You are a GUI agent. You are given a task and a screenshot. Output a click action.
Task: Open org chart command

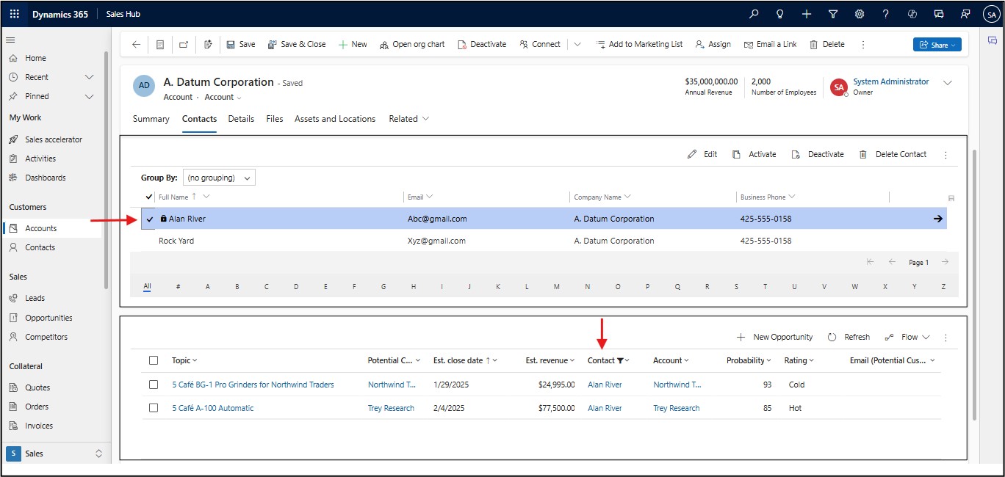coord(412,44)
